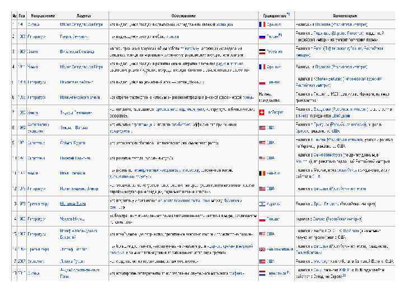This screenshot has width=403, height=302.
Task: Click the Гражданство column header footnote
Action: tap(288, 15)
